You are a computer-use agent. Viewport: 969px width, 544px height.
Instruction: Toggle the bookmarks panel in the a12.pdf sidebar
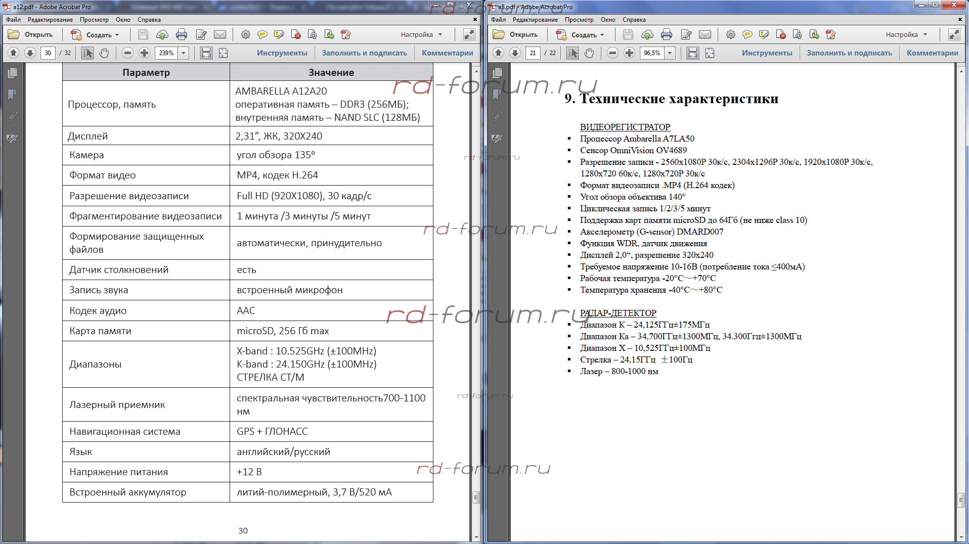(x=13, y=95)
